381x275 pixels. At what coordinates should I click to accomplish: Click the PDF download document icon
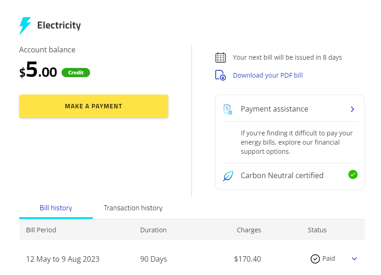221,75
